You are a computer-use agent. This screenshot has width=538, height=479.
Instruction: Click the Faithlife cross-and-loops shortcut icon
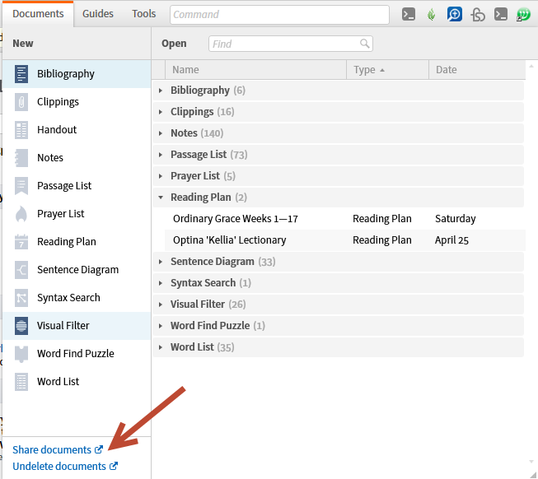pos(478,15)
